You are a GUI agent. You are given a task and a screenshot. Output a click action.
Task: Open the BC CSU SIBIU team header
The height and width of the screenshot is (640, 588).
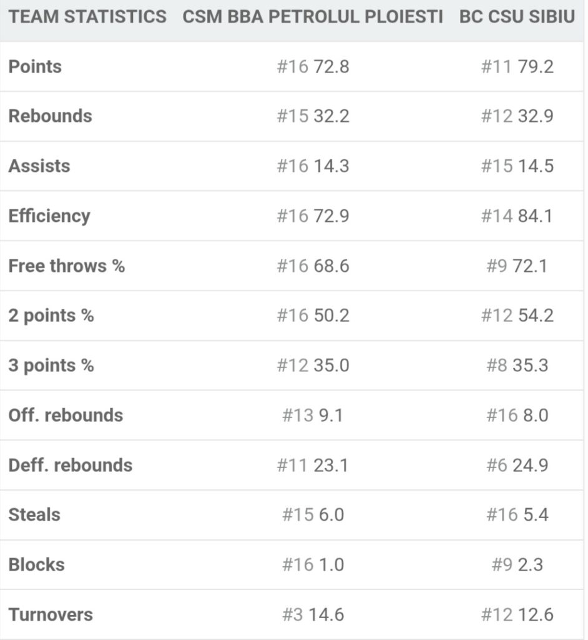point(517,17)
